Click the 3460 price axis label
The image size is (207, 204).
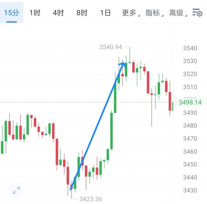[x=190, y=152]
